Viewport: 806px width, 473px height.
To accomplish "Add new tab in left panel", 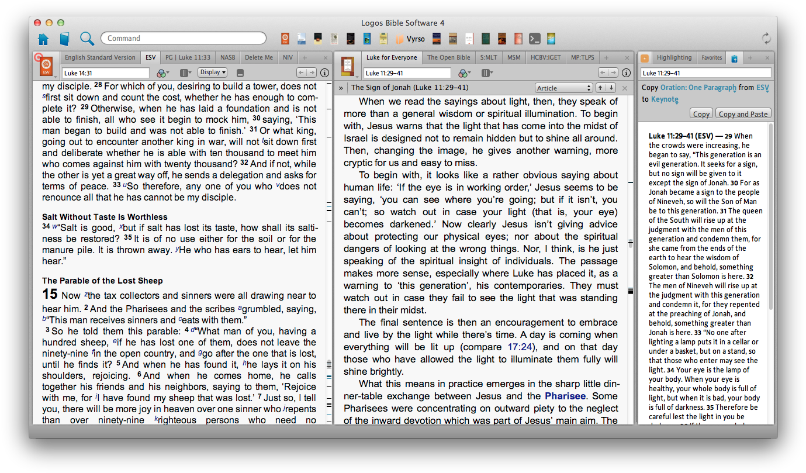I will coord(305,58).
